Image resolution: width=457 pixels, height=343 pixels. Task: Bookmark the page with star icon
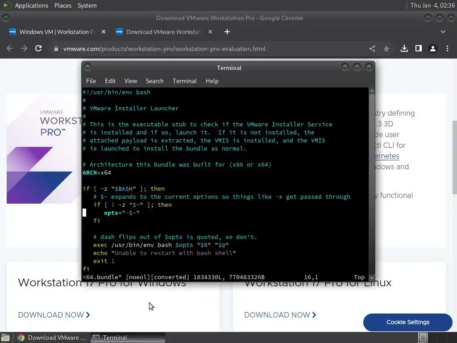point(386,49)
